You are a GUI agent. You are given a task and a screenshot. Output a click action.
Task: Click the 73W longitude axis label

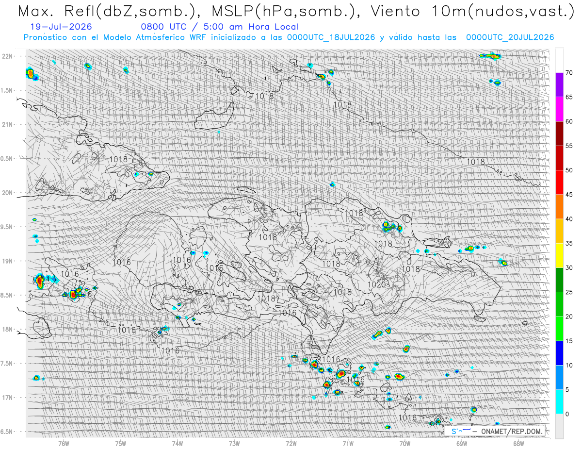tap(234, 443)
